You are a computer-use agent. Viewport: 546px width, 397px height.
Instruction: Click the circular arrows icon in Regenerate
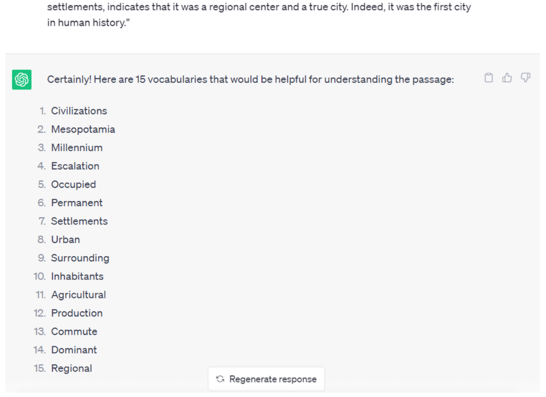[220, 379]
